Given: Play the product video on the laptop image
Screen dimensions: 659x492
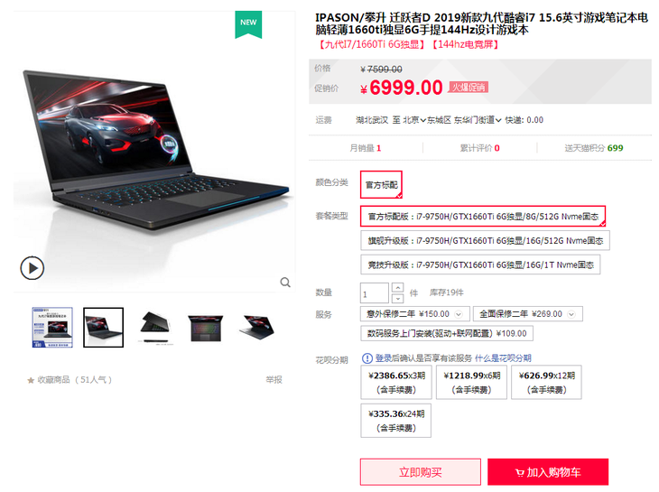Looking at the screenshot, I should pos(32,267).
